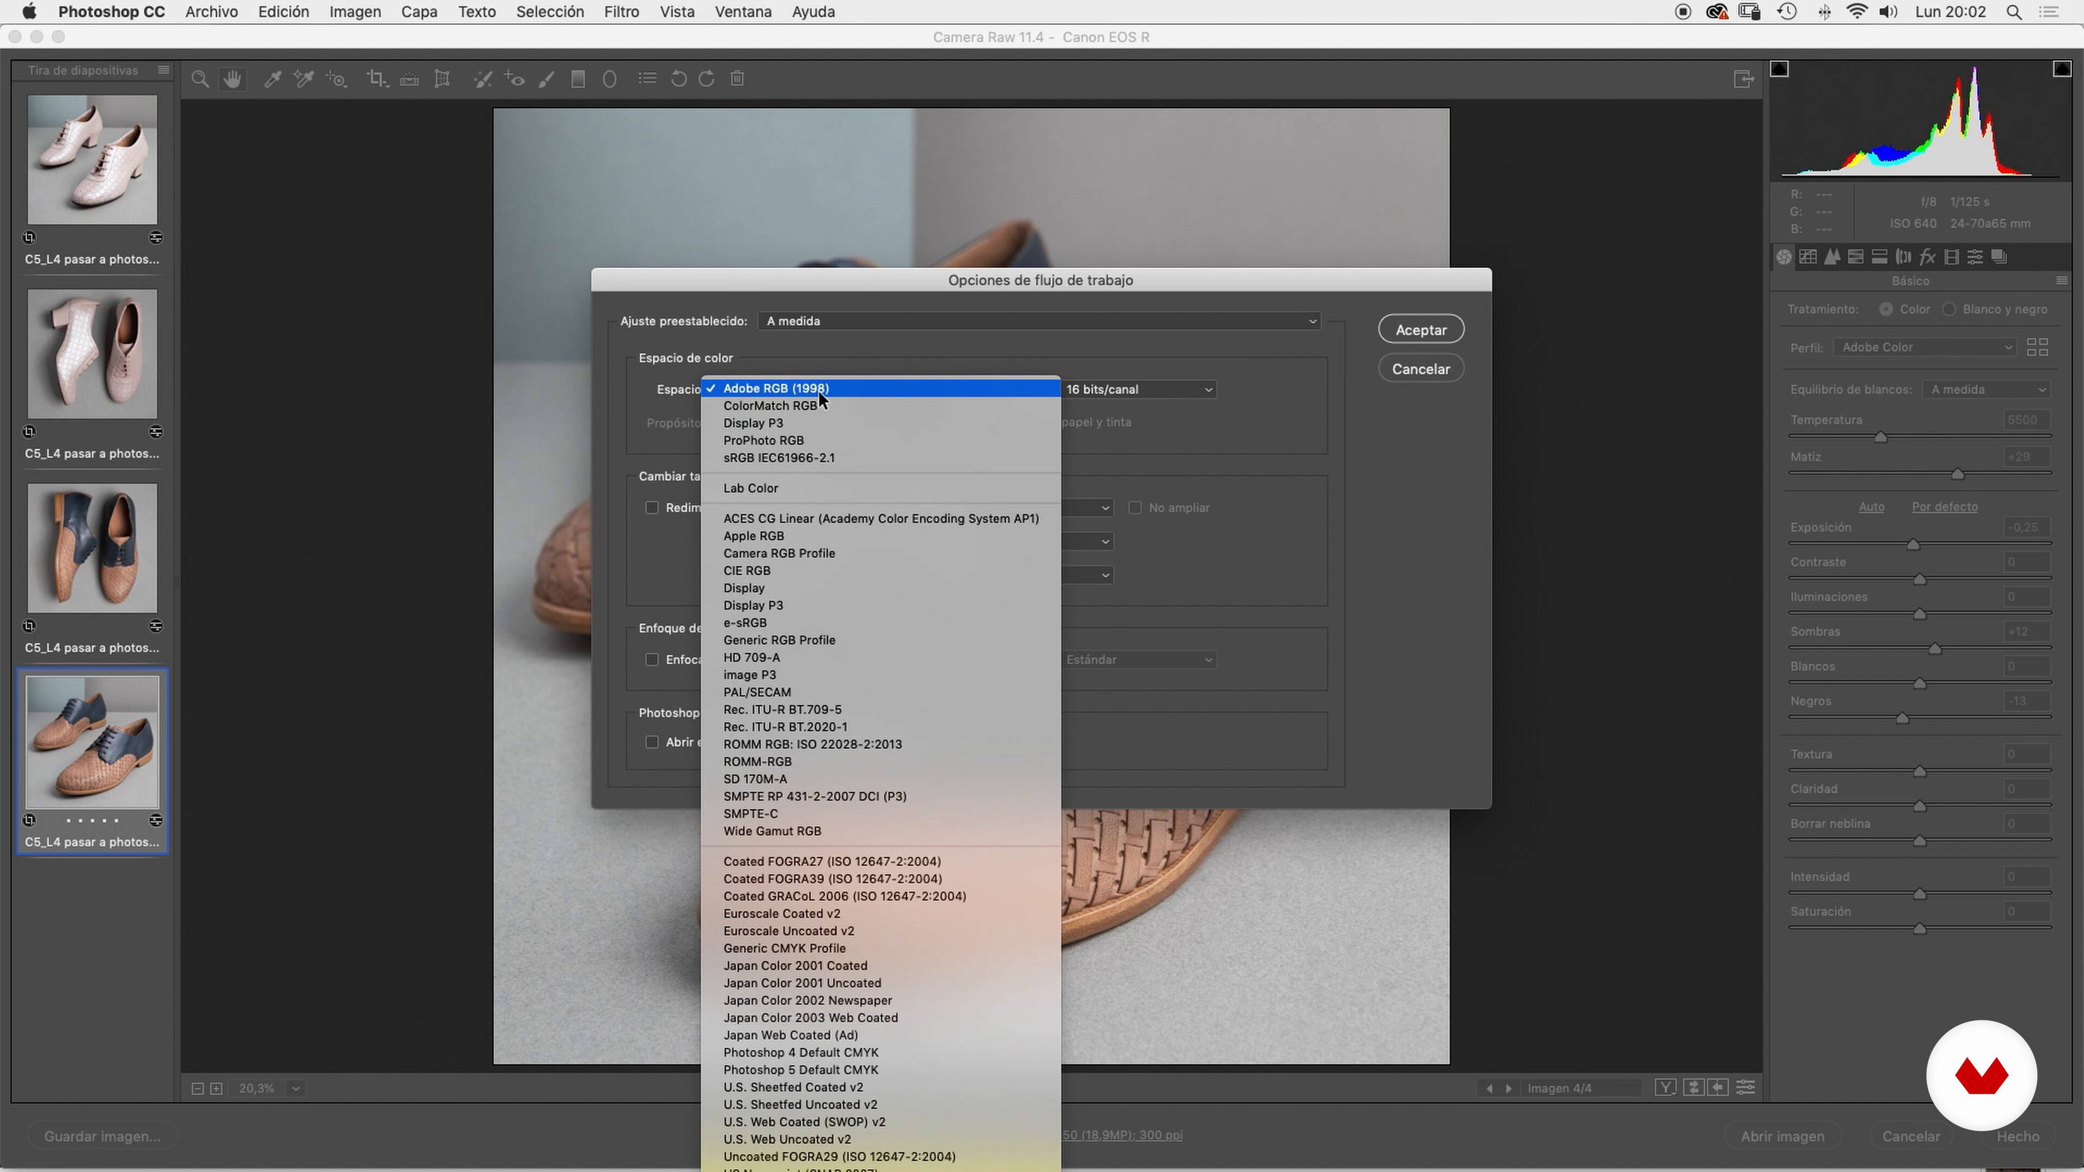Open the Detail panel tab
This screenshot has height=1172, width=2084.
pyautogui.click(x=1832, y=257)
